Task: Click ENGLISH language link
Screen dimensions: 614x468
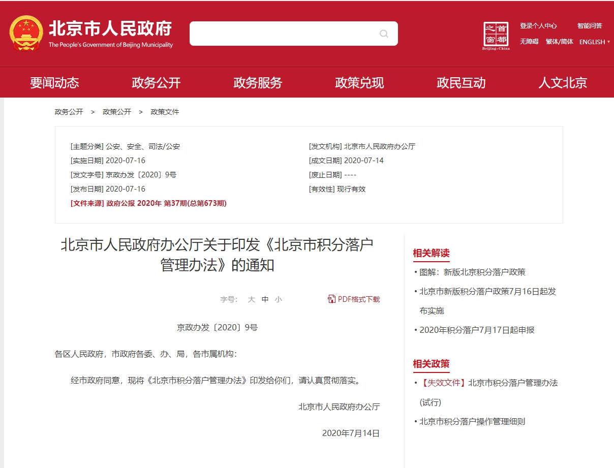Action: [x=592, y=42]
